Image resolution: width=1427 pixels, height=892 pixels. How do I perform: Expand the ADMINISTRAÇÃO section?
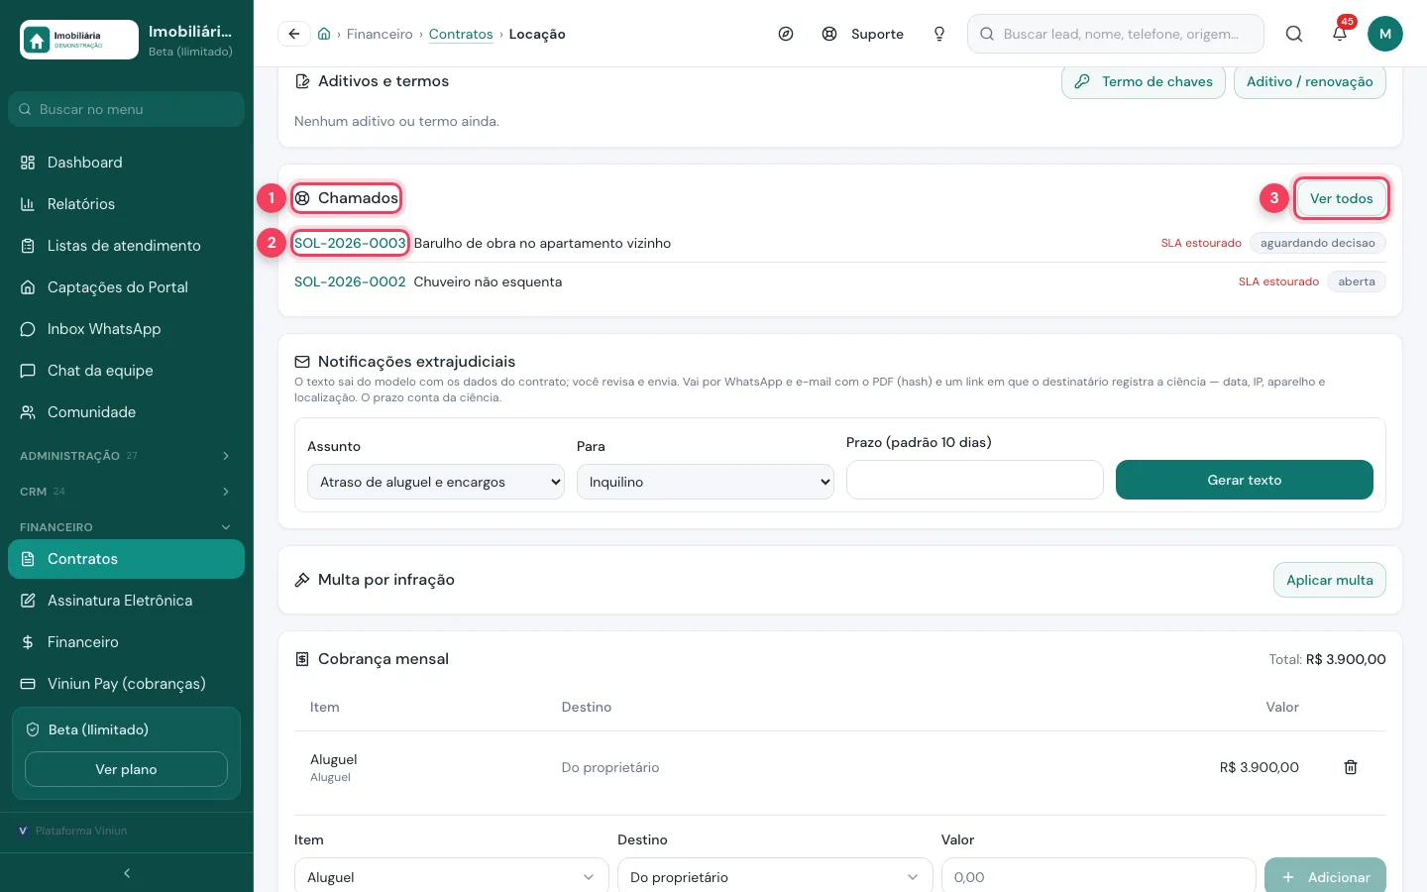[x=126, y=456]
